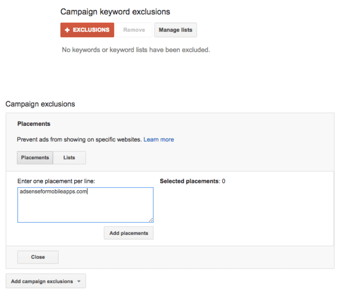
Task: Click the greyed-out Remove button
Action: 134,30
